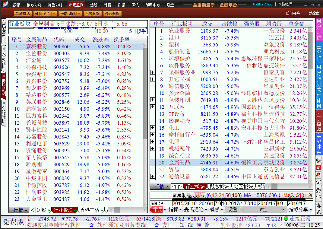Open the red e-browser icon in right sidebar

(318, 168)
